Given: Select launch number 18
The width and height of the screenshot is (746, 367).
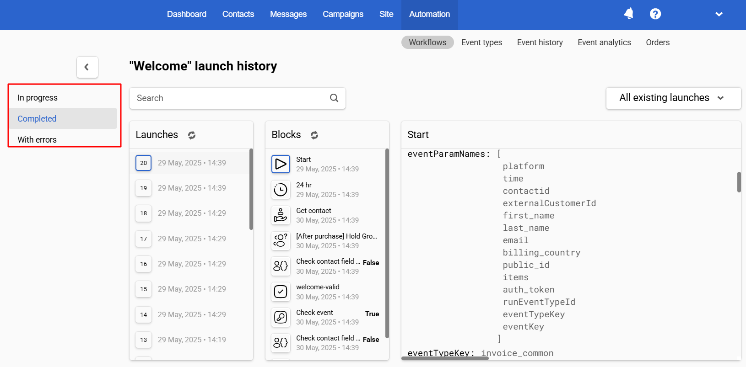Looking at the screenshot, I should pyautogui.click(x=144, y=213).
